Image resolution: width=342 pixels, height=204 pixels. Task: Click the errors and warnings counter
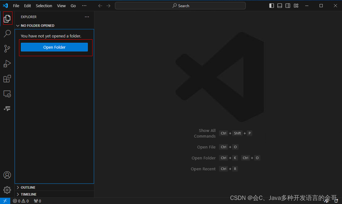pyautogui.click(x=21, y=201)
